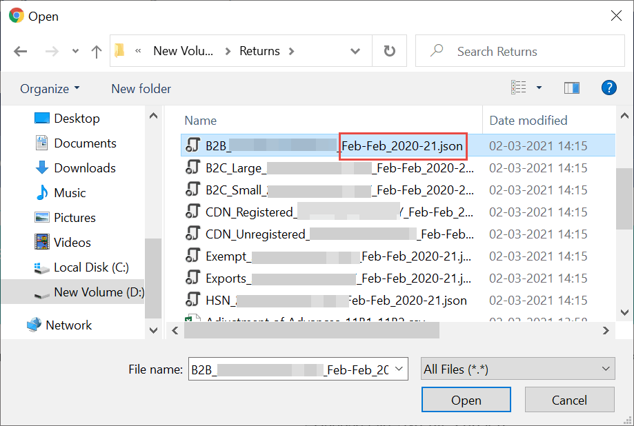Open recent locations dropdown arrow

(75, 51)
